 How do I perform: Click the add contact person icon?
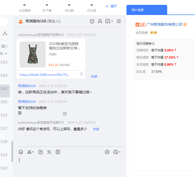pyautogui.click(x=100, y=21)
